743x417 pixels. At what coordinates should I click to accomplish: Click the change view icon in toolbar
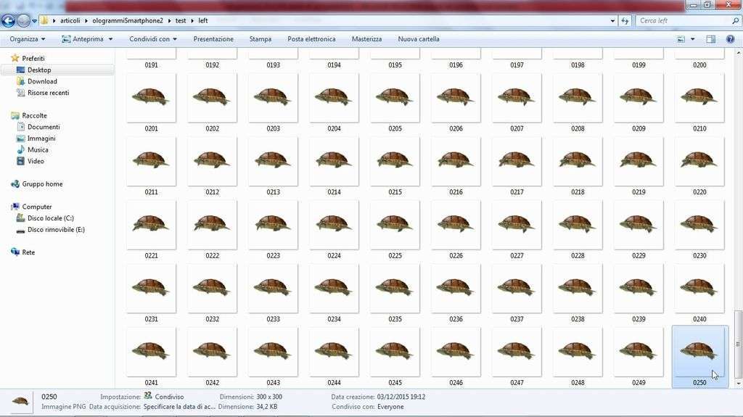(x=681, y=39)
